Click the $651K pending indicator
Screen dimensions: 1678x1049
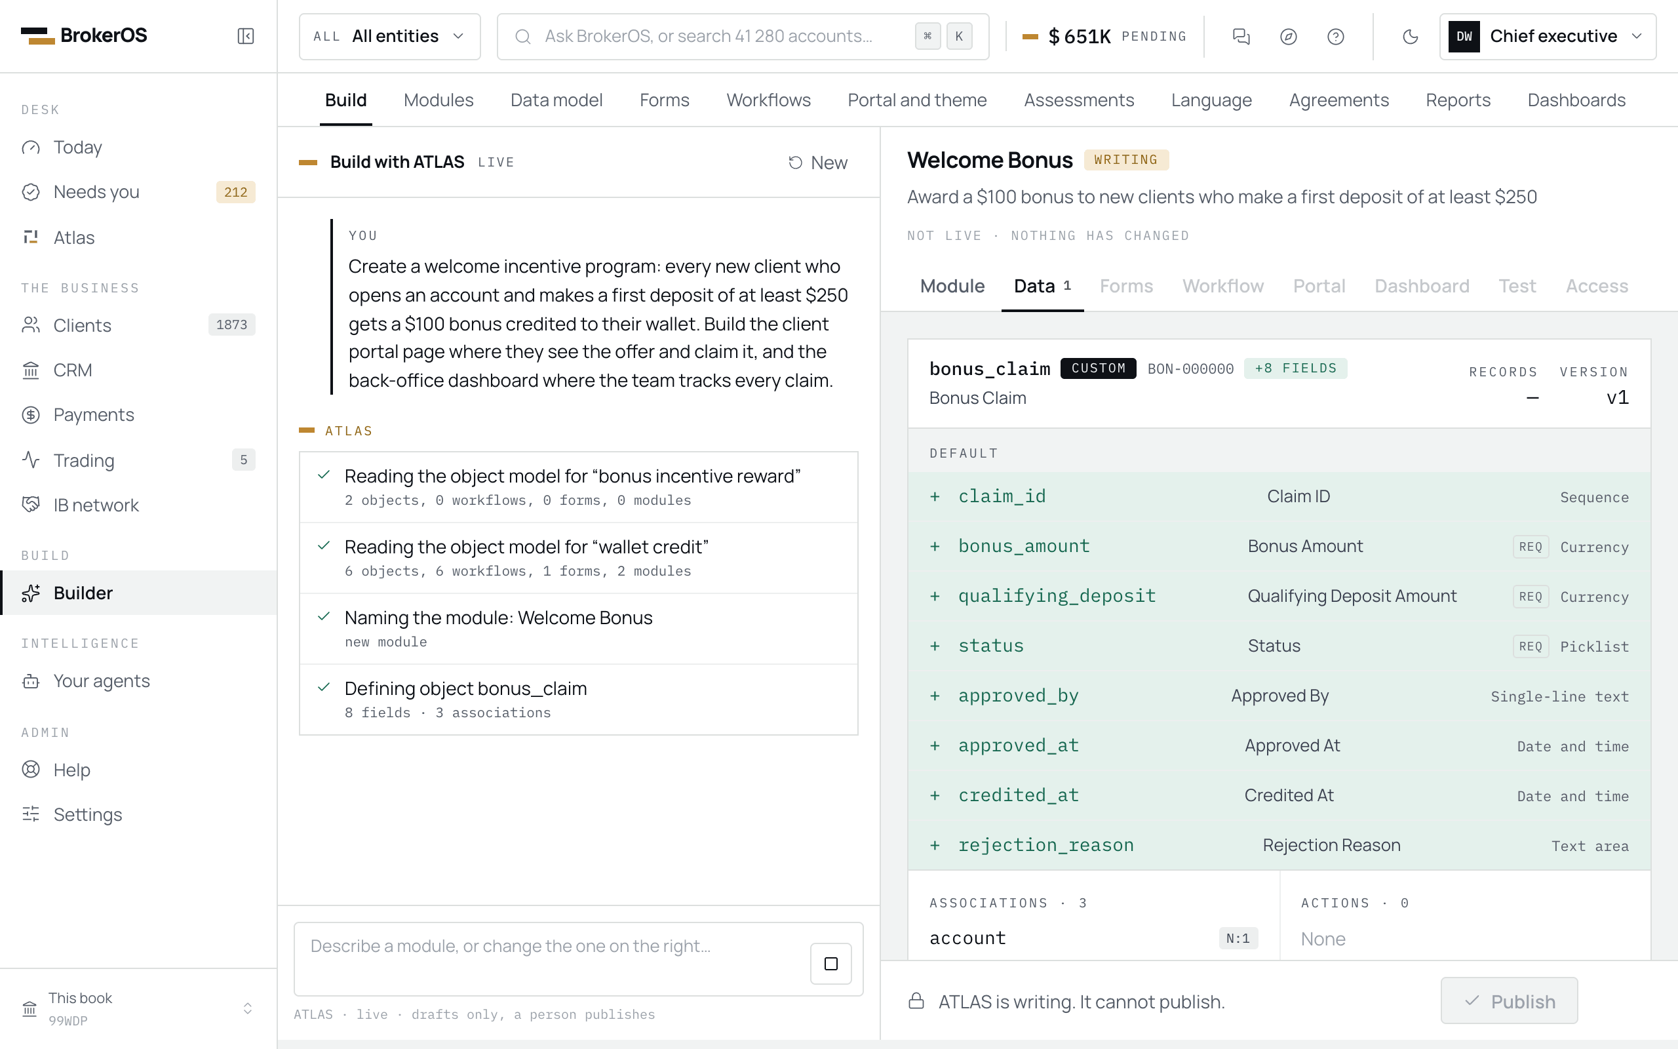click(1104, 36)
